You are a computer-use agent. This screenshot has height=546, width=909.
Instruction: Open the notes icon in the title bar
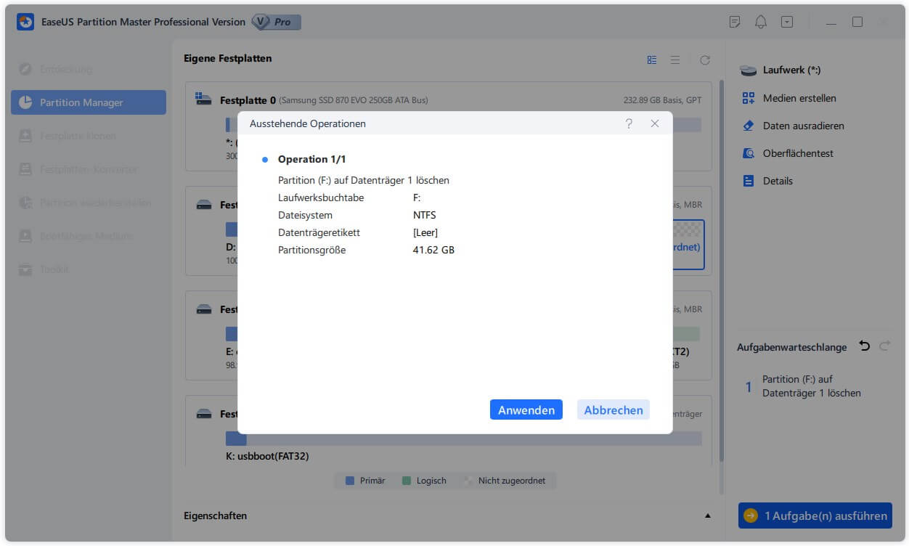735,23
